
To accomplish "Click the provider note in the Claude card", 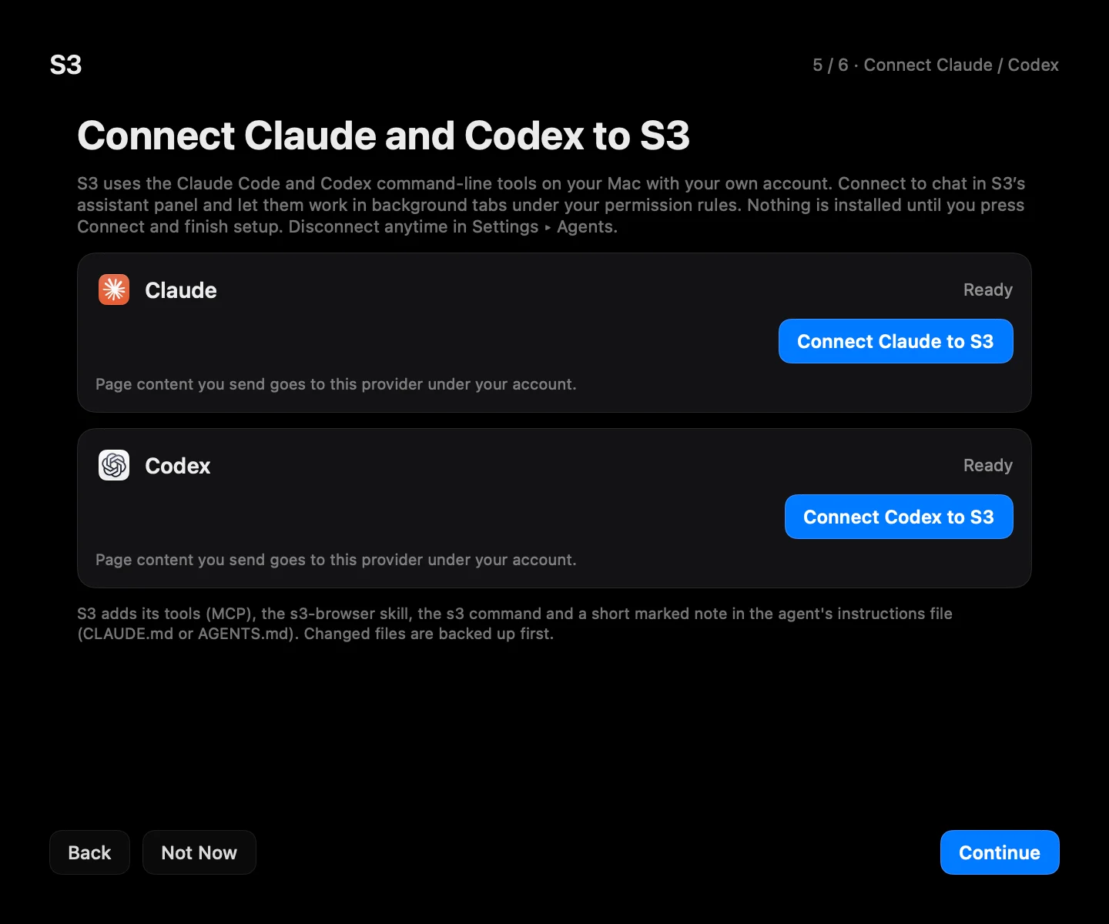I will click(336, 384).
